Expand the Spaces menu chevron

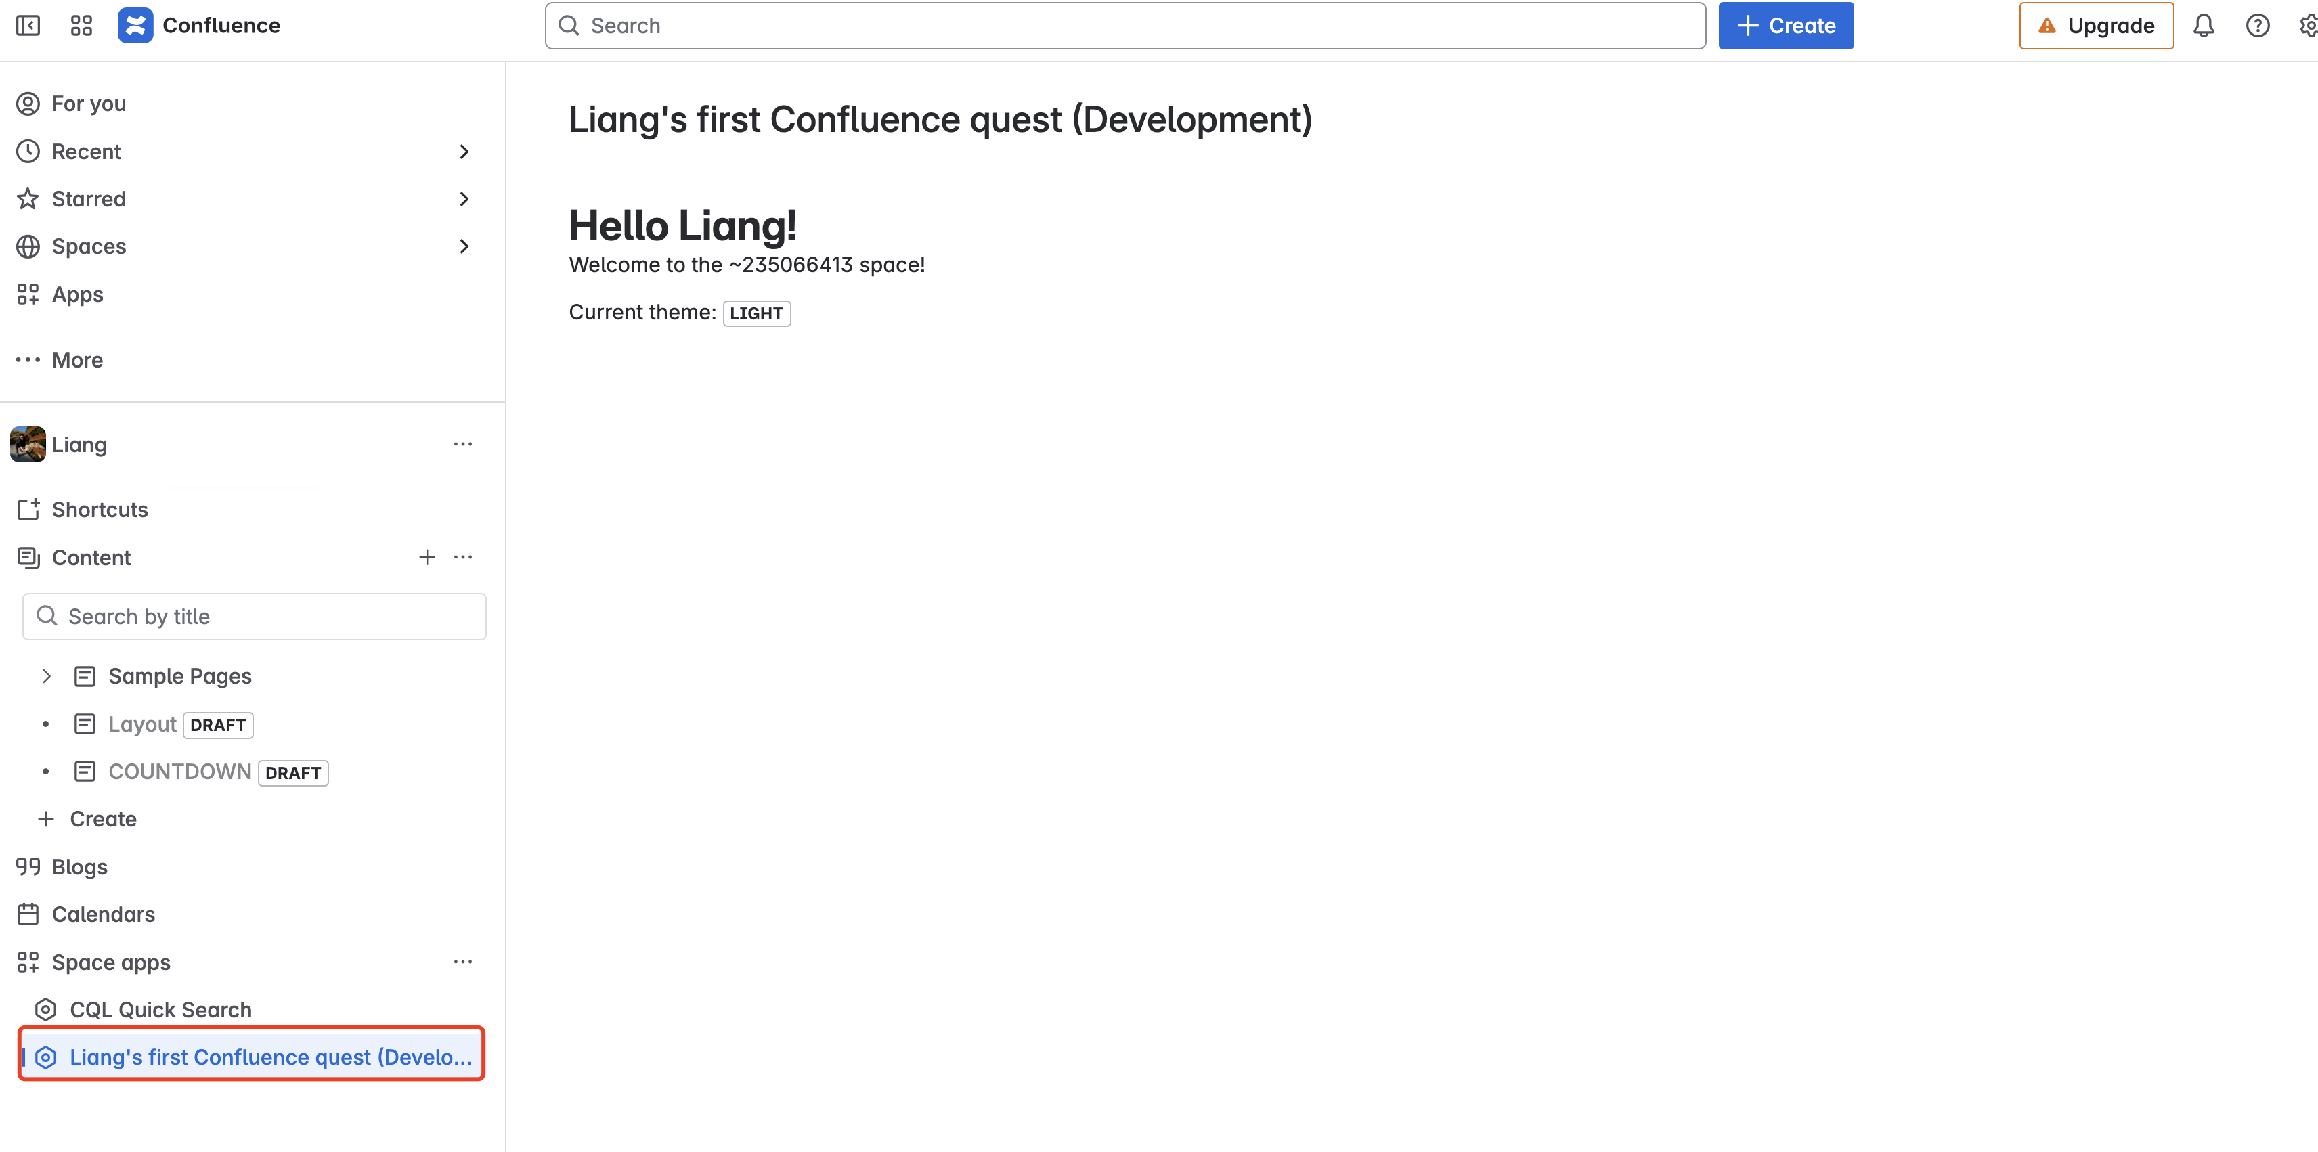coord(464,246)
